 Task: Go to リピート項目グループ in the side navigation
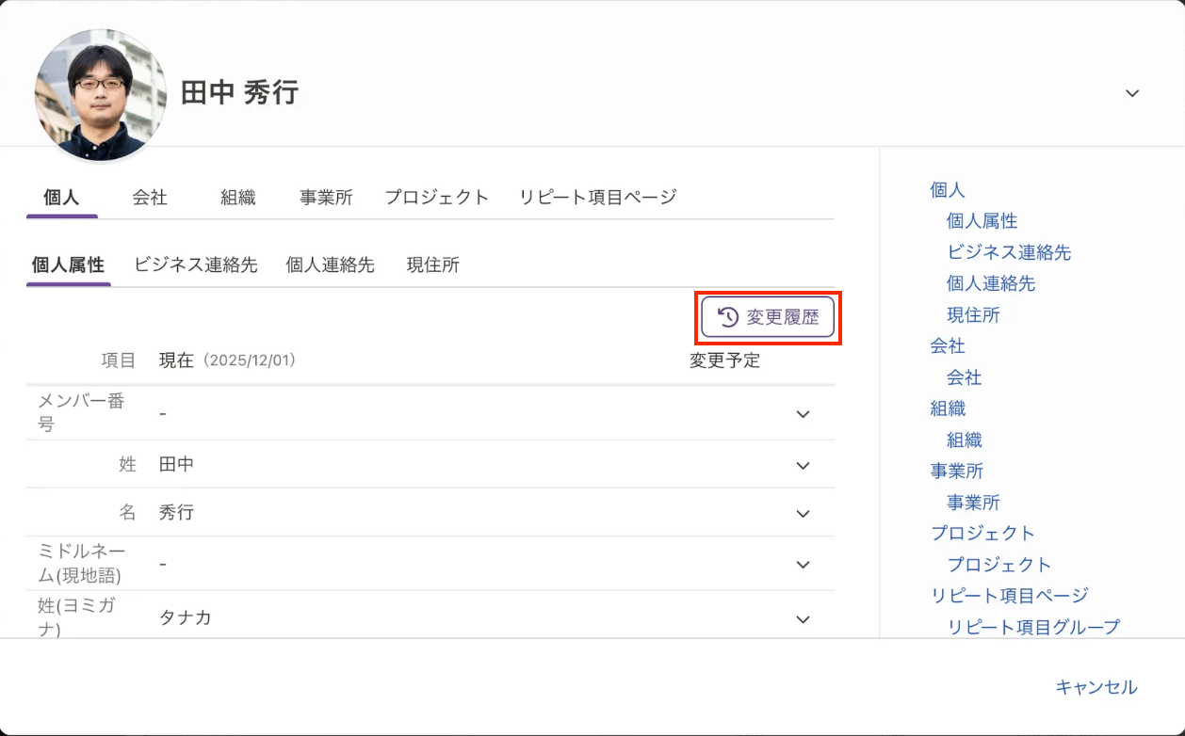click(1033, 627)
